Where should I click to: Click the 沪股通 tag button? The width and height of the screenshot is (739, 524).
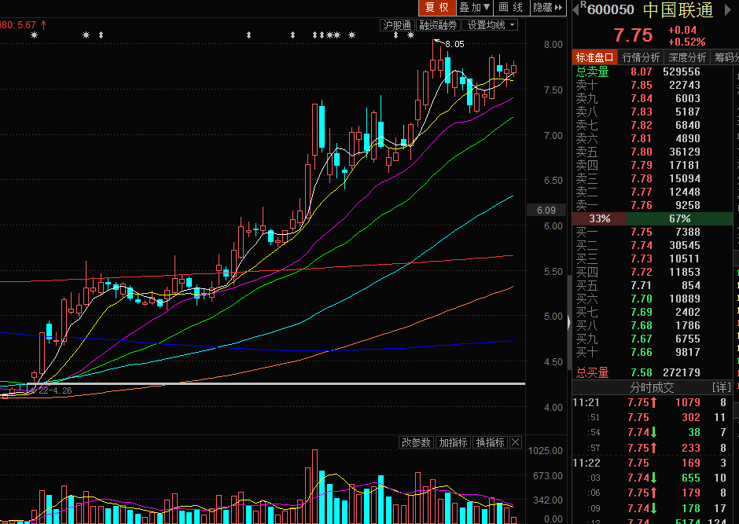click(x=397, y=25)
